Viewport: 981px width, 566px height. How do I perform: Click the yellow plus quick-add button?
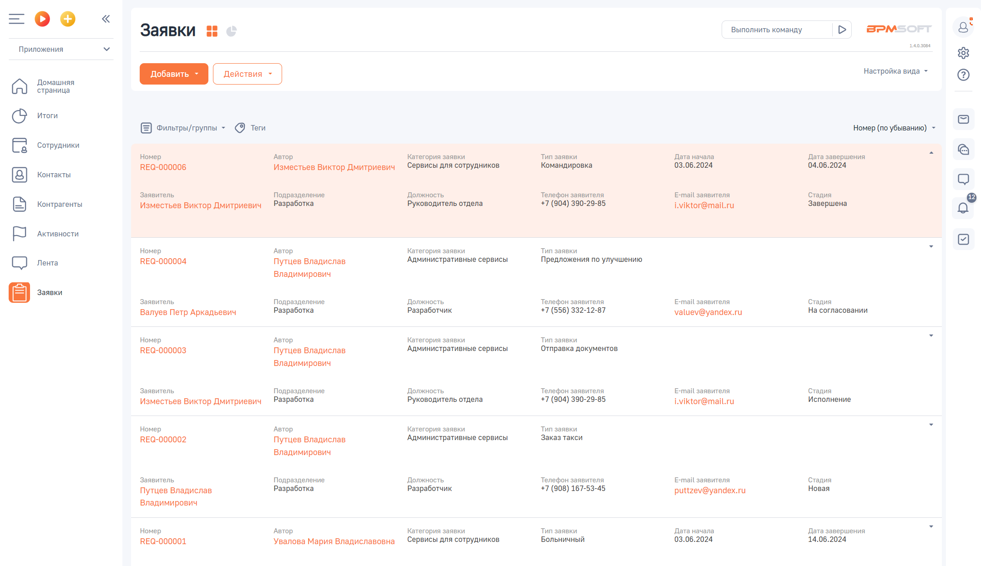click(68, 19)
